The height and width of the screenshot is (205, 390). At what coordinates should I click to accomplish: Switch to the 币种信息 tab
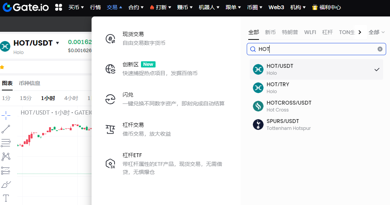tap(29, 83)
